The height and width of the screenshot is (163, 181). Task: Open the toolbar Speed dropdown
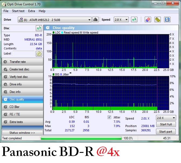pyautogui.click(x=121, y=20)
